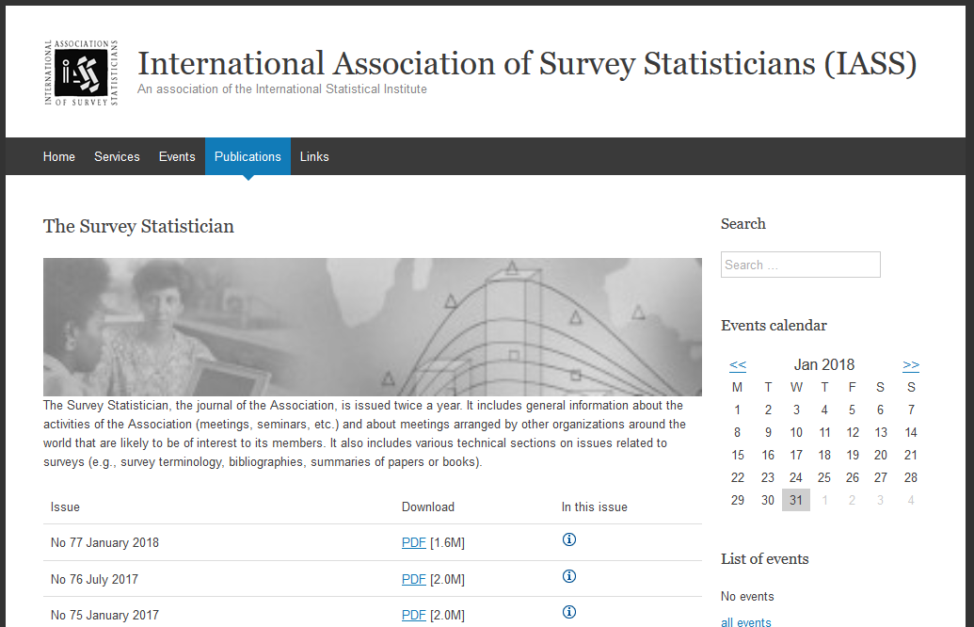
Task: Click the 'In this issue' column header
Action: [595, 507]
